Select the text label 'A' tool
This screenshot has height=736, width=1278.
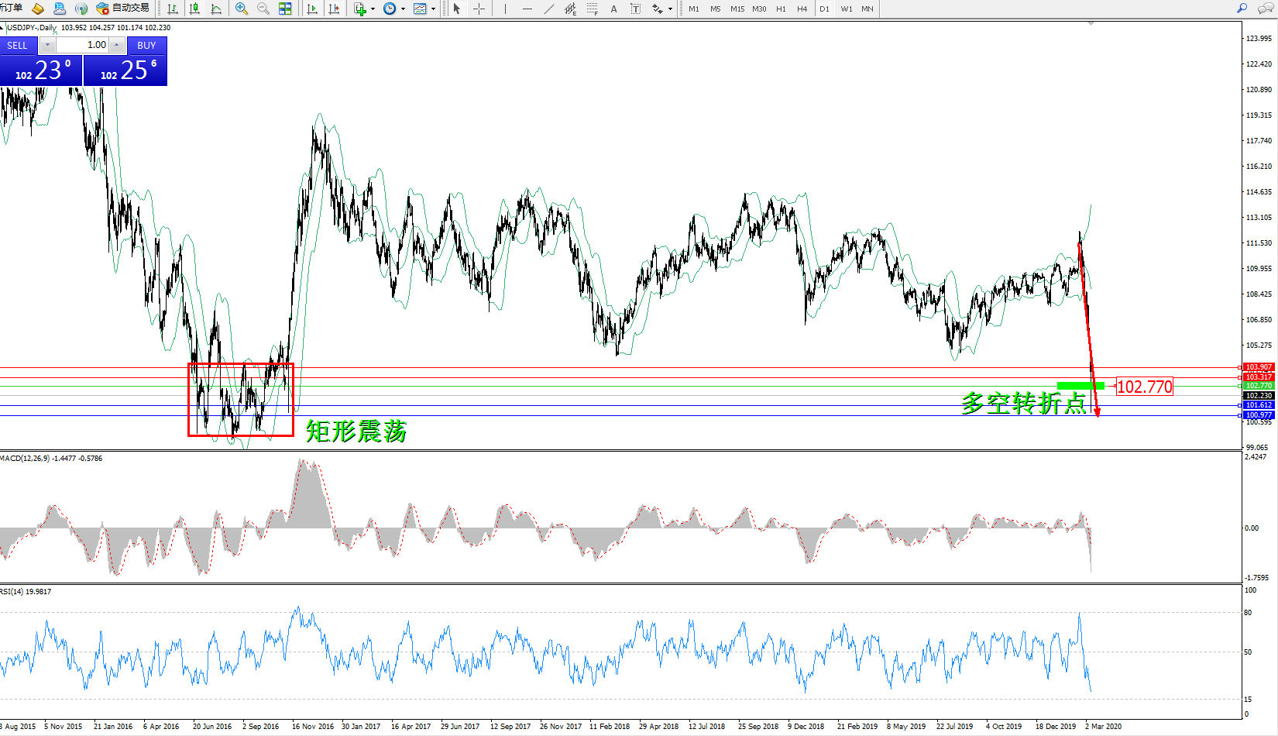coord(613,9)
